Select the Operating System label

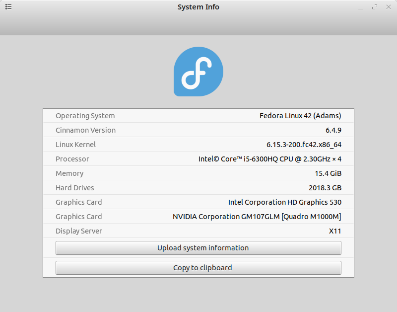click(x=85, y=116)
